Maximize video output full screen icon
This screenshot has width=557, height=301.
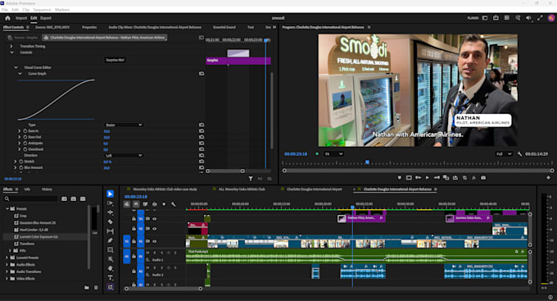tap(540, 18)
